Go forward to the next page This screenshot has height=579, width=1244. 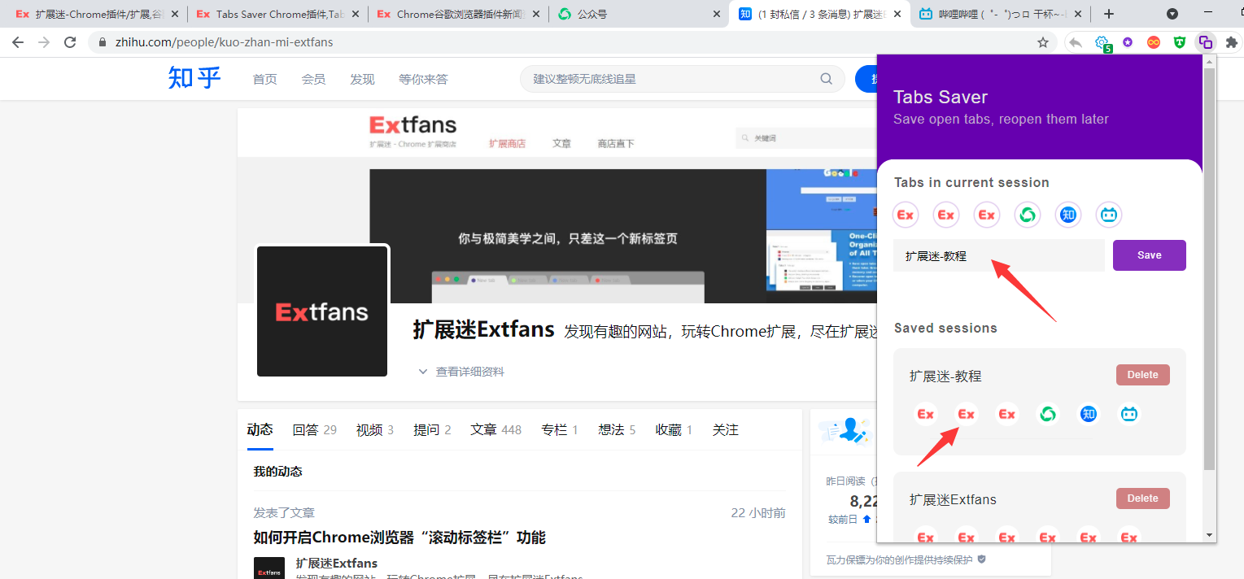(x=44, y=42)
